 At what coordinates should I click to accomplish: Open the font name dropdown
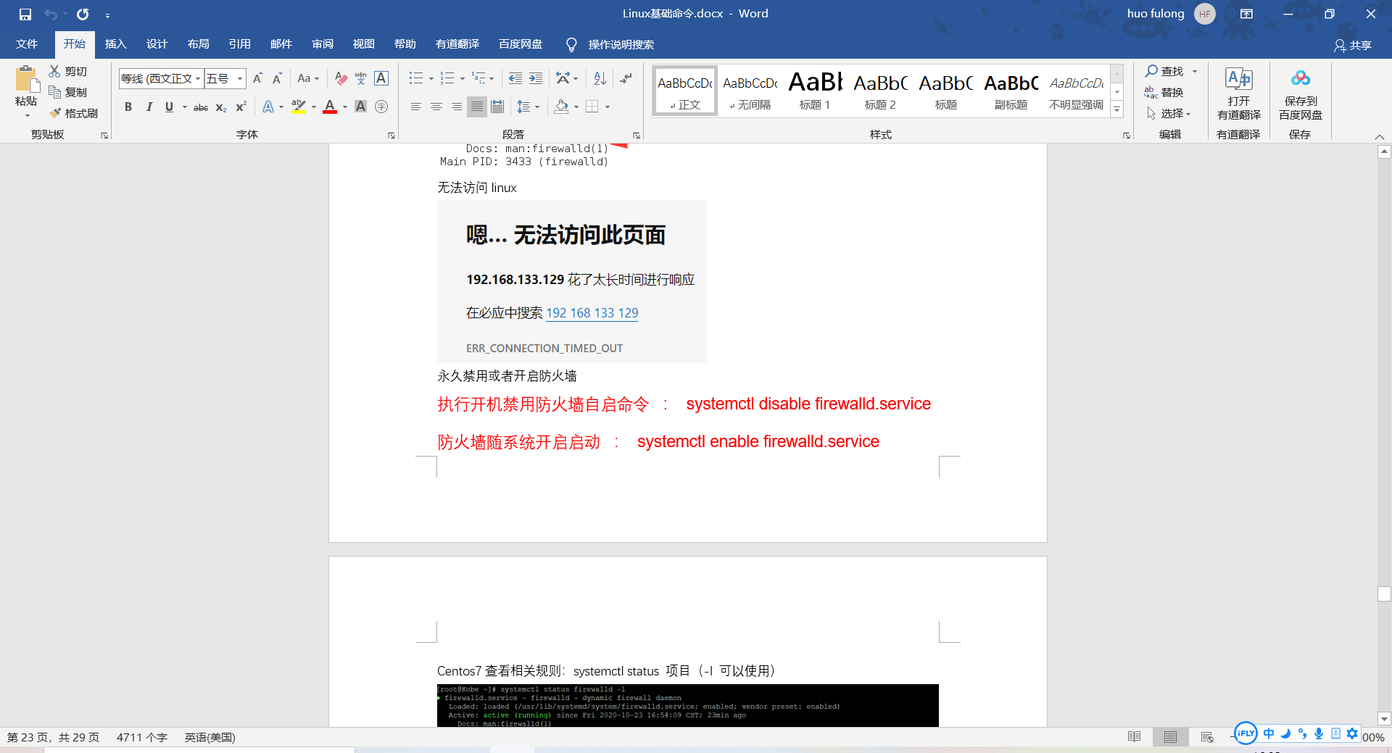198,78
